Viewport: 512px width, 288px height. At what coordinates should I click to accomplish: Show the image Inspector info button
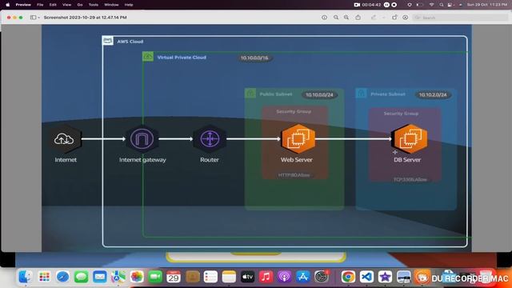[324, 18]
